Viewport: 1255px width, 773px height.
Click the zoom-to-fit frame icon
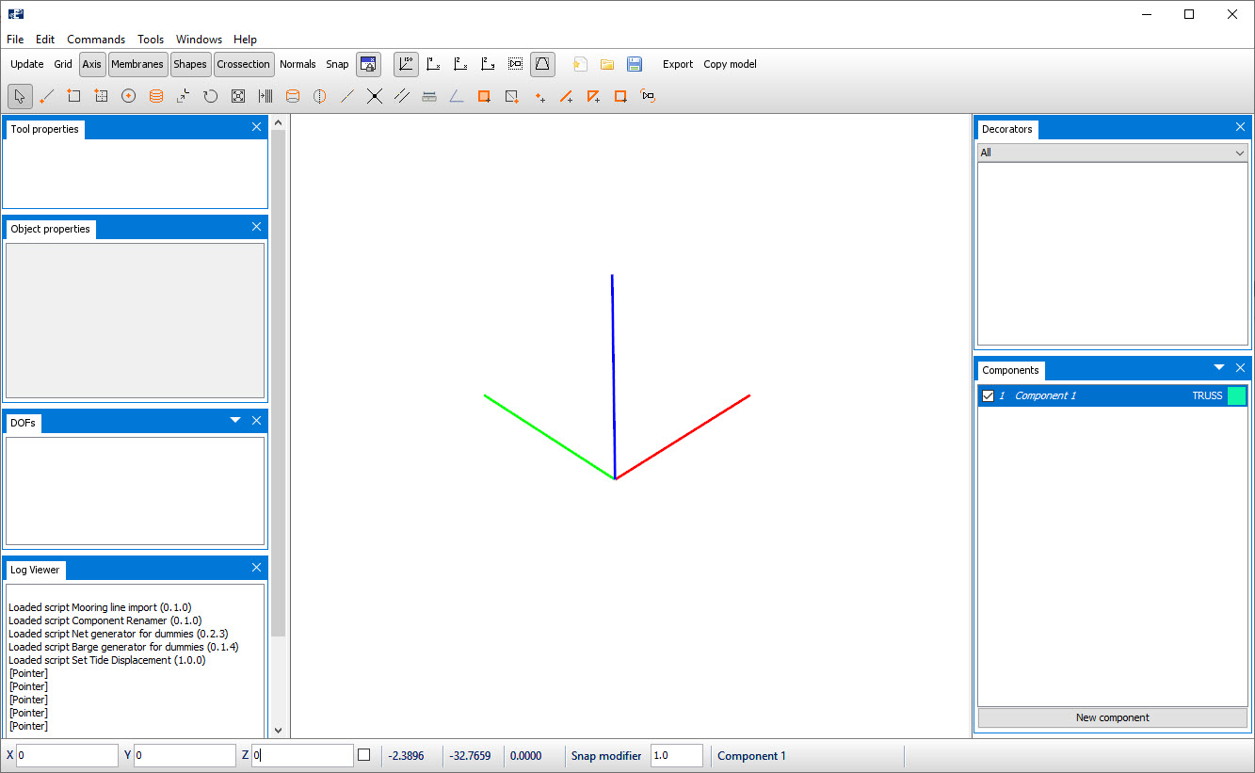238,96
